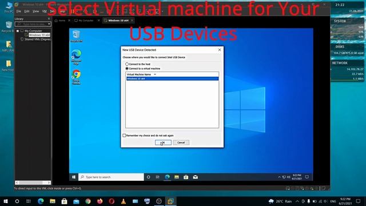Sort by the Virtual Machine Name column header
Viewport: 366px width, 206px height.
click(x=172, y=74)
